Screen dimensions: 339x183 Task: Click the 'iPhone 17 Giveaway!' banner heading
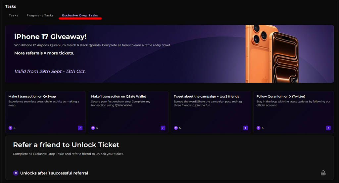coord(50,37)
